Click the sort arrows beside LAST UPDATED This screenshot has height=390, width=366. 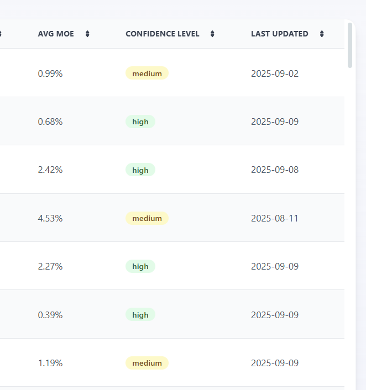pyautogui.click(x=322, y=34)
